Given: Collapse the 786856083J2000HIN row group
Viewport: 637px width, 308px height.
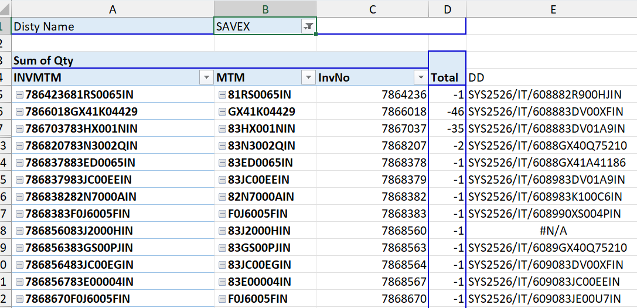Looking at the screenshot, I should pos(19,231).
